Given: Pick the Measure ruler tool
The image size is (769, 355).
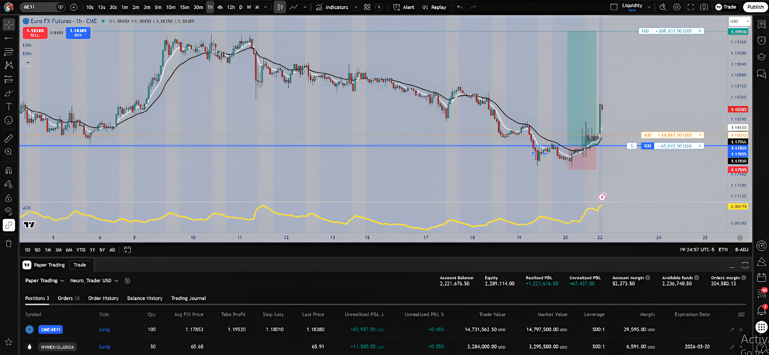Looking at the screenshot, I should [x=9, y=138].
